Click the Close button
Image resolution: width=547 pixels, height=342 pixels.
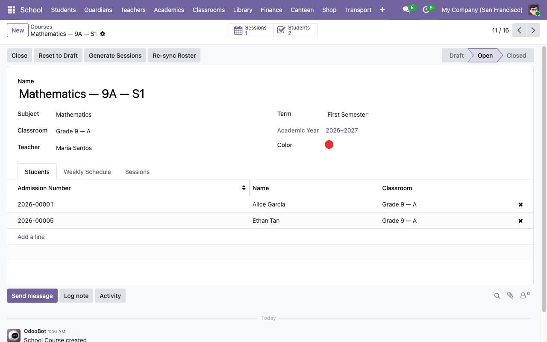tap(20, 56)
